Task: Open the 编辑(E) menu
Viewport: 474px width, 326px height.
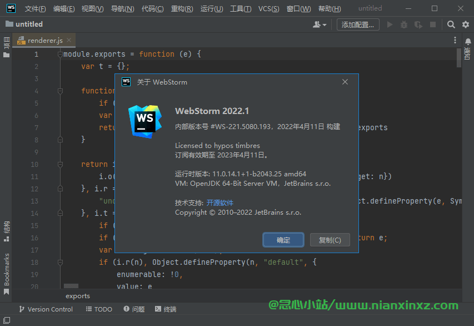Action: pyautogui.click(x=64, y=9)
